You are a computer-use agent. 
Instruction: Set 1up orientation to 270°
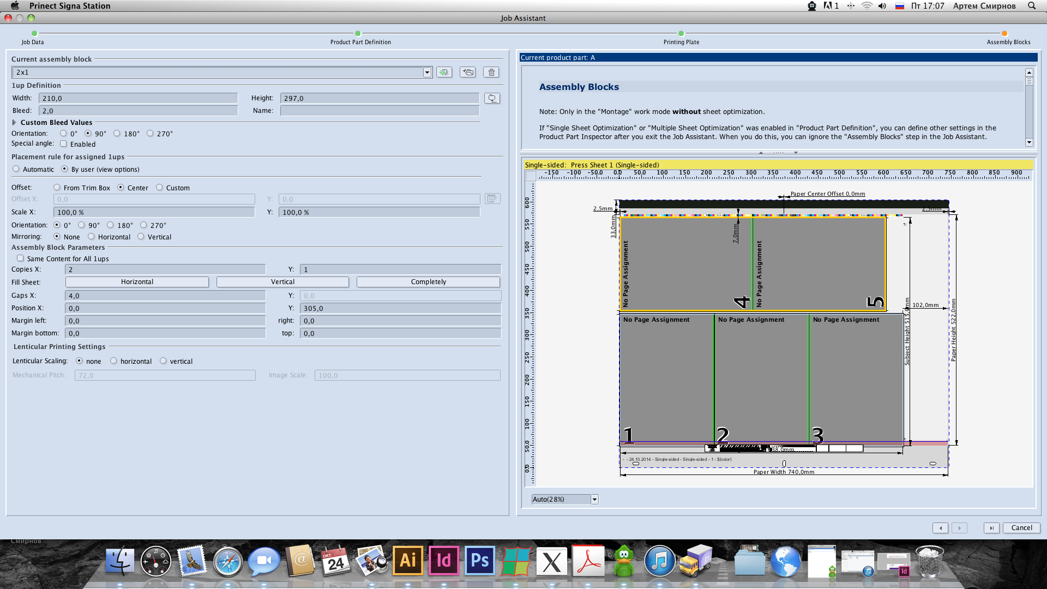click(150, 134)
